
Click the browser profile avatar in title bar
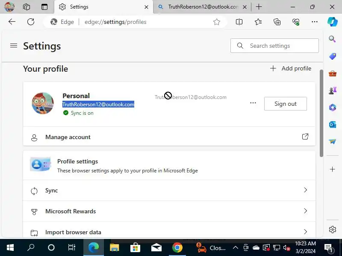[9, 7]
